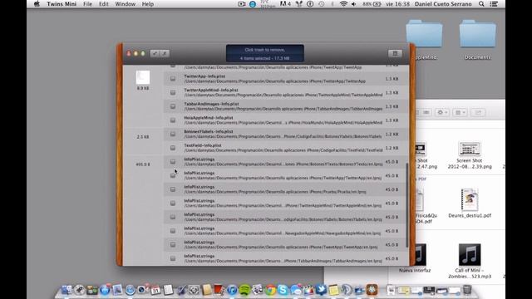Image resolution: width=532 pixels, height=299 pixels.
Task: Open the AppleMind folder on desktop
Action: point(424,40)
